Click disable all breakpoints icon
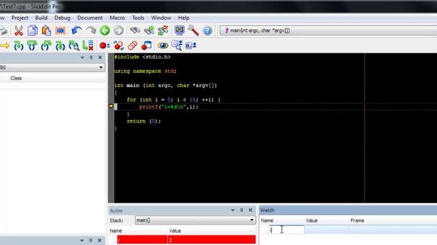Image resolution: width=437 pixels, height=245 pixels. (132, 46)
